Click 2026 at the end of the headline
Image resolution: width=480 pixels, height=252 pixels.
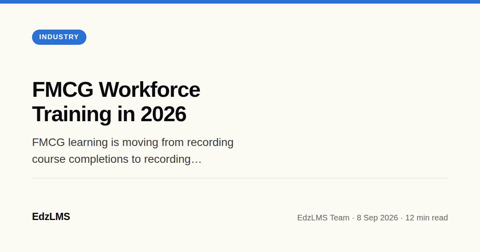pos(163,114)
